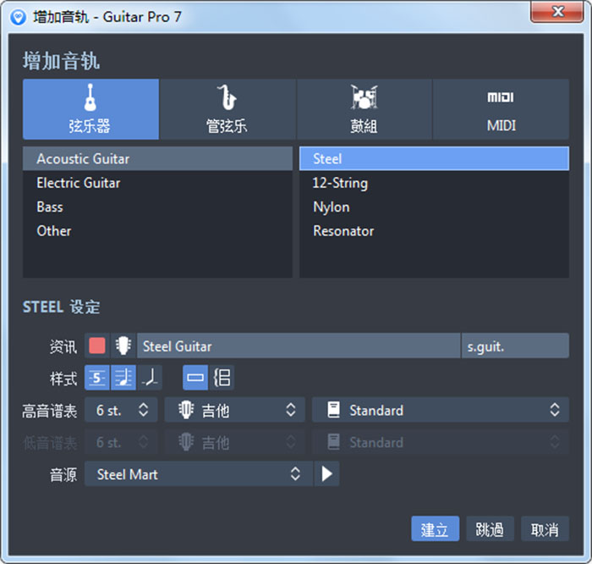This screenshot has height=564, width=592.
Task: Switch to the MIDI tab
Action: pos(501,109)
